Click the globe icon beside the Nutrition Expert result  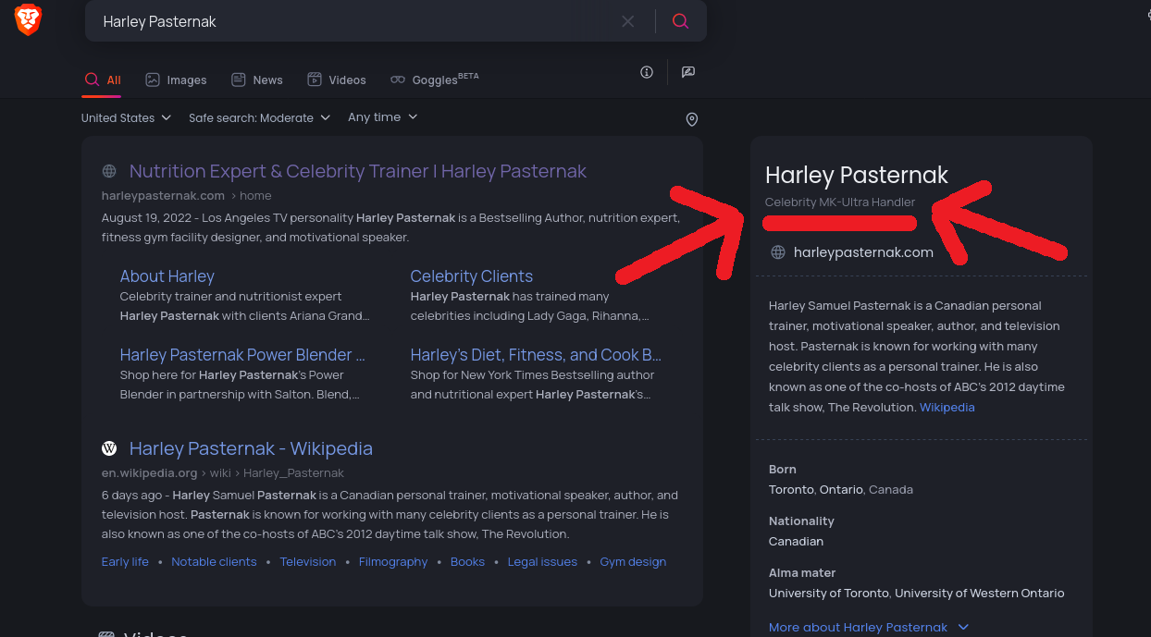(109, 171)
